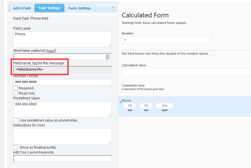Click the first 888 box in Phone preview
Screen dimensions: 251x168
(130, 105)
